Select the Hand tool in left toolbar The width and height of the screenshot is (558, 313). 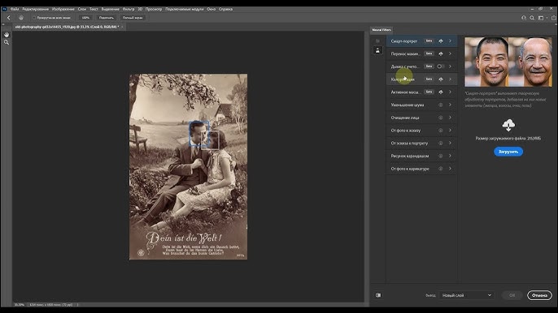[x=7, y=34]
